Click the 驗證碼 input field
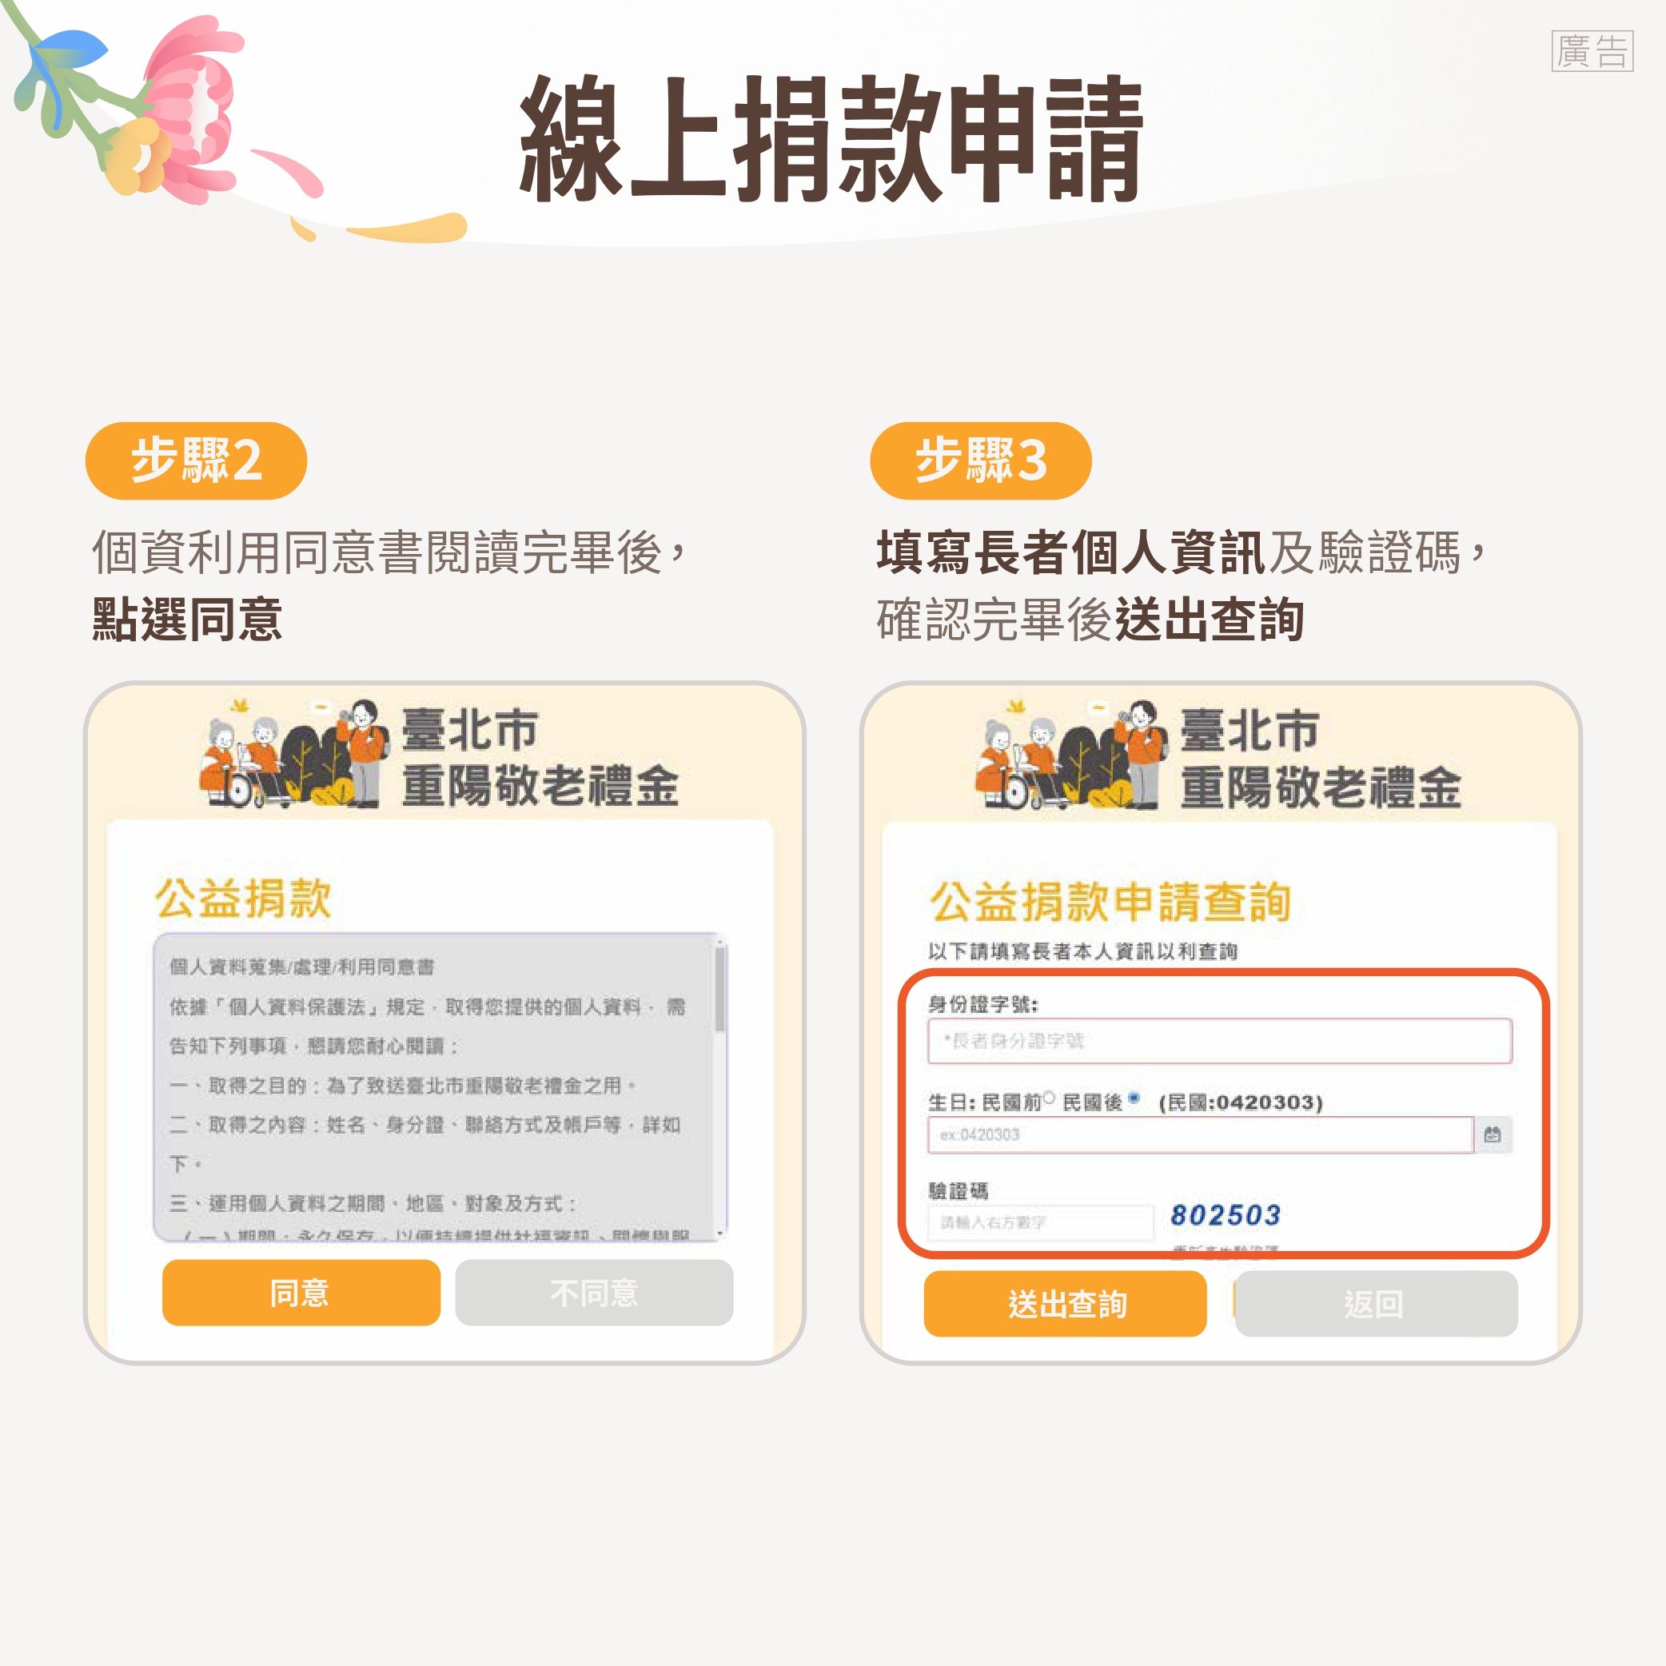The image size is (1666, 1666). (1041, 1222)
